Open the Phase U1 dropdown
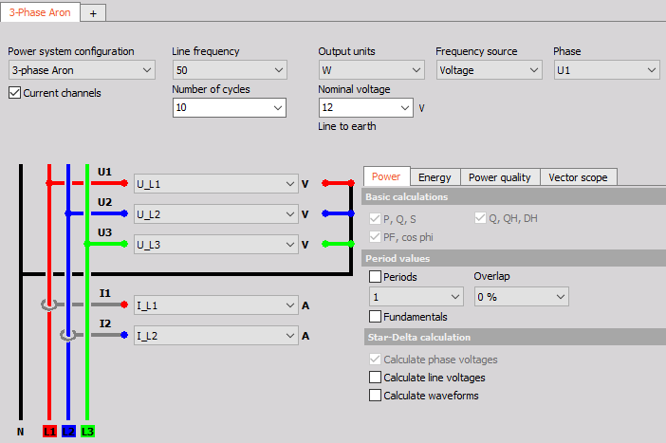 606,70
